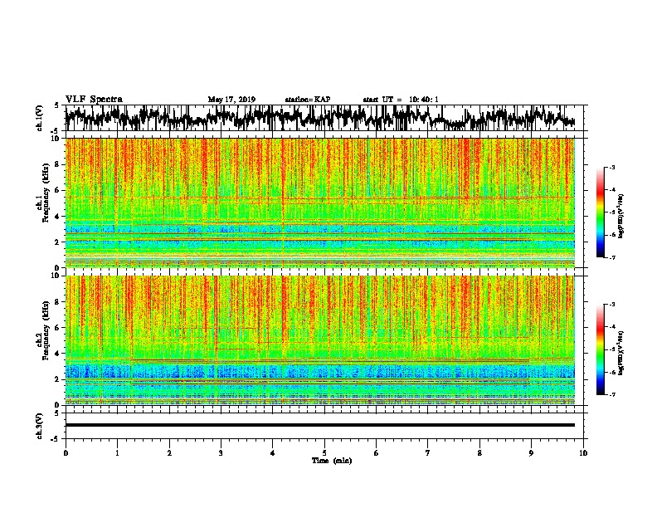Click the ch.1 spectrogram color bar
657x508 pixels.
click(600, 212)
